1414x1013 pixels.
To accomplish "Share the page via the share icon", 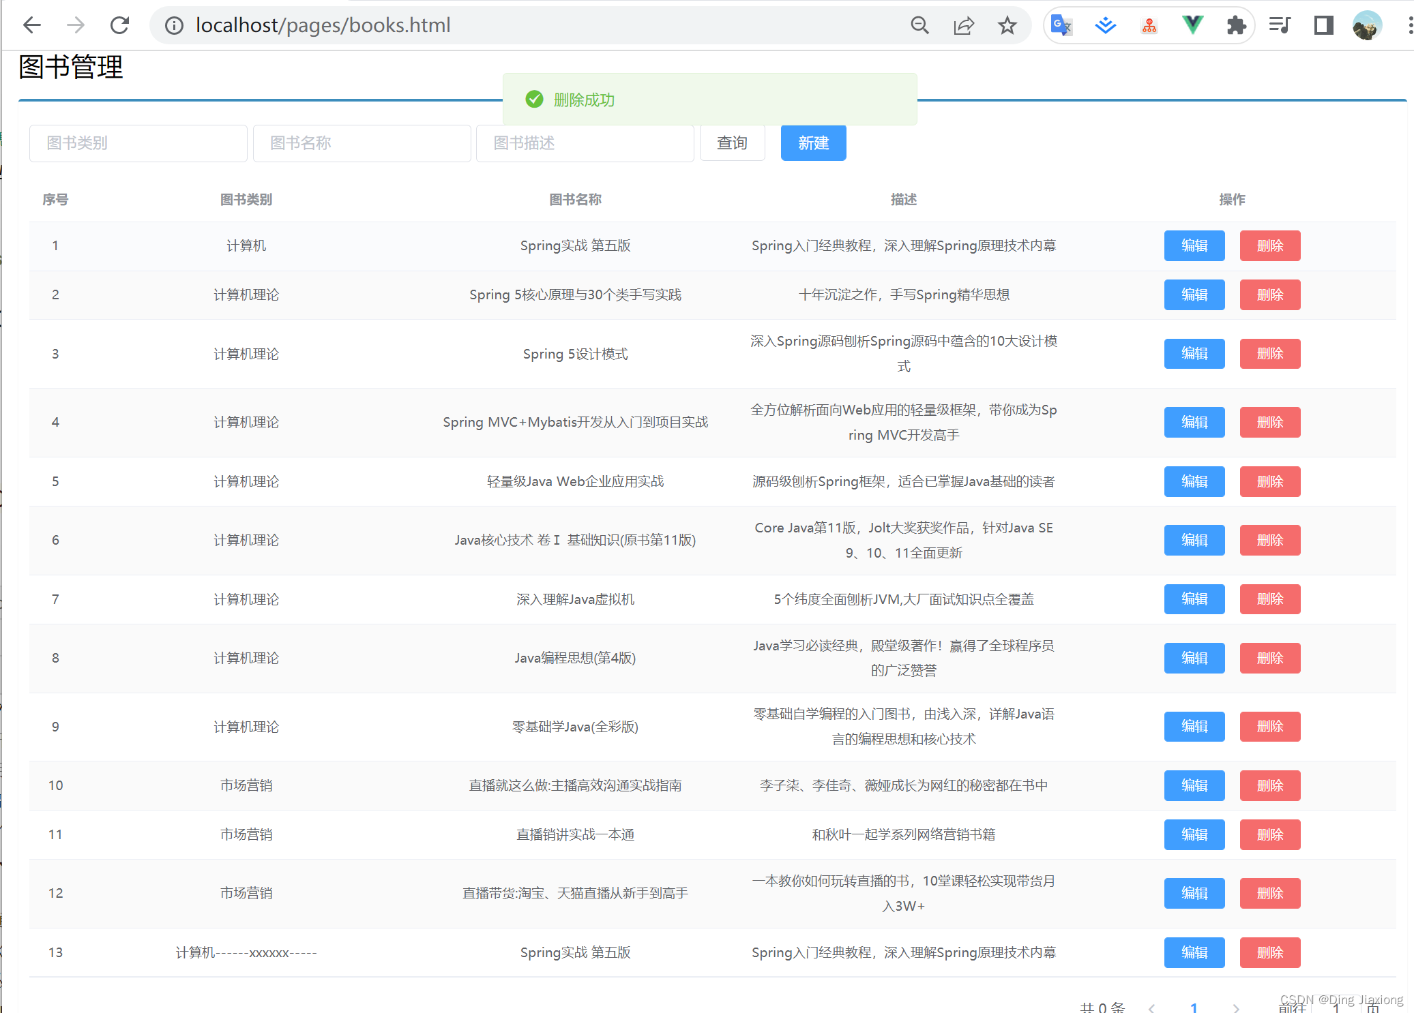I will (963, 25).
